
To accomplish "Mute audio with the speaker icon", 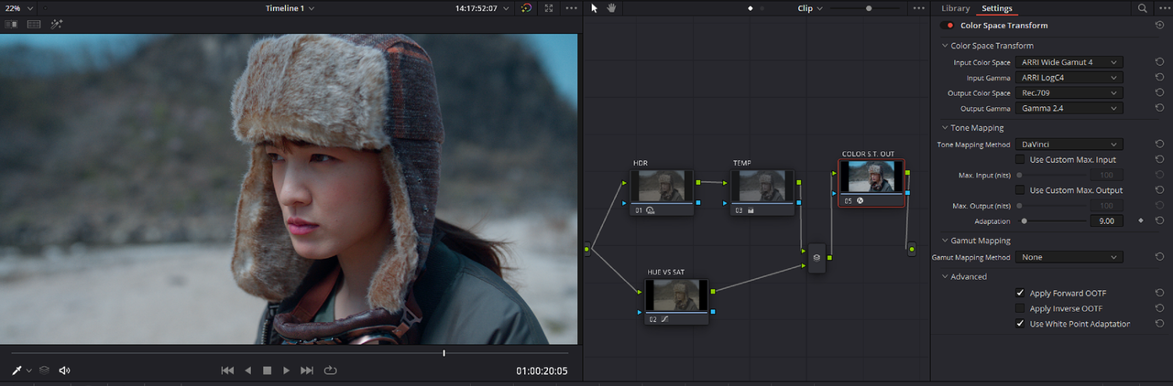I will [x=65, y=370].
